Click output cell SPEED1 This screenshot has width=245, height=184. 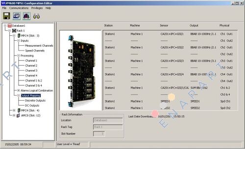pyautogui.click(x=195, y=102)
